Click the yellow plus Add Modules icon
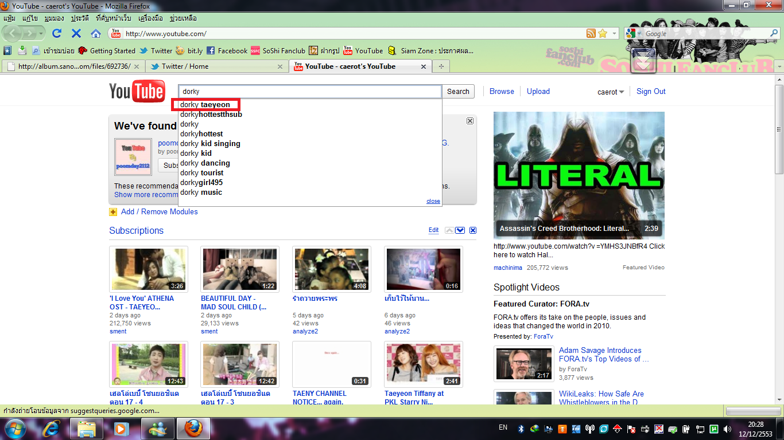Image resolution: width=784 pixels, height=440 pixels. [x=113, y=212]
